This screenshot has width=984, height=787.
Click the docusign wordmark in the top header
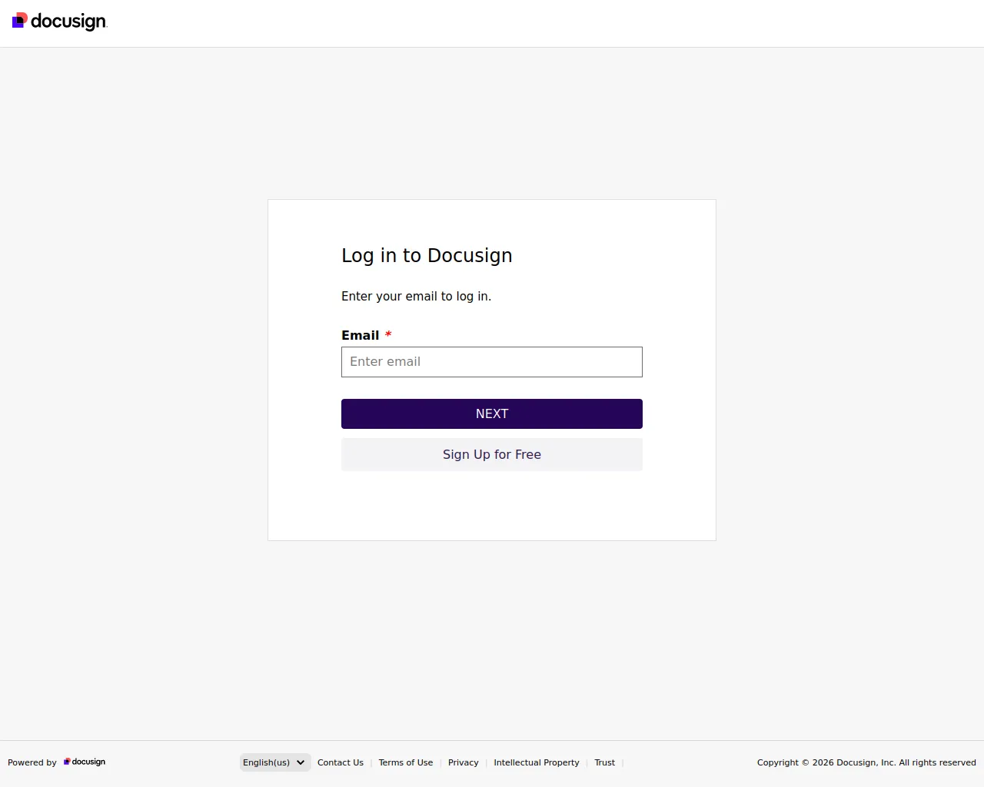click(x=68, y=22)
